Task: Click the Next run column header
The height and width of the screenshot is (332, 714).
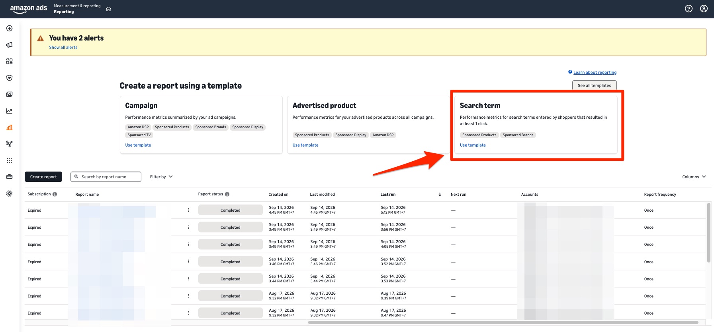Action: pyautogui.click(x=458, y=195)
